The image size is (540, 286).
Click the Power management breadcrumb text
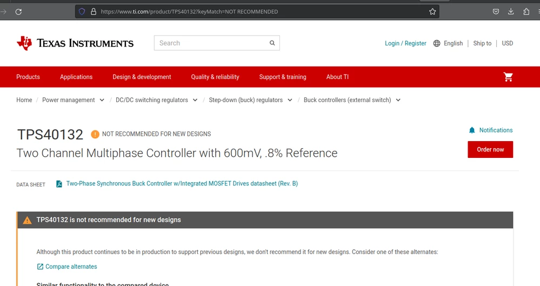tap(69, 100)
